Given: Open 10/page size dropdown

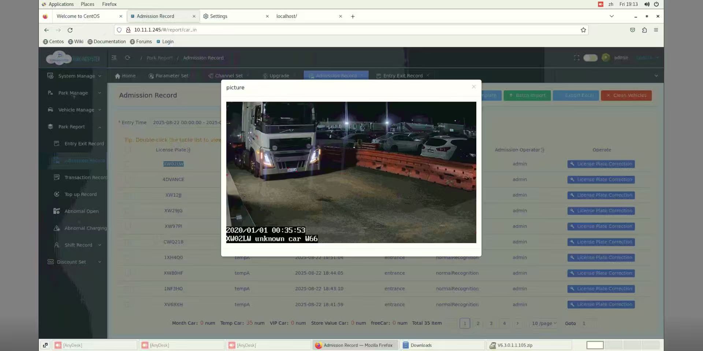Looking at the screenshot, I should coord(544,323).
